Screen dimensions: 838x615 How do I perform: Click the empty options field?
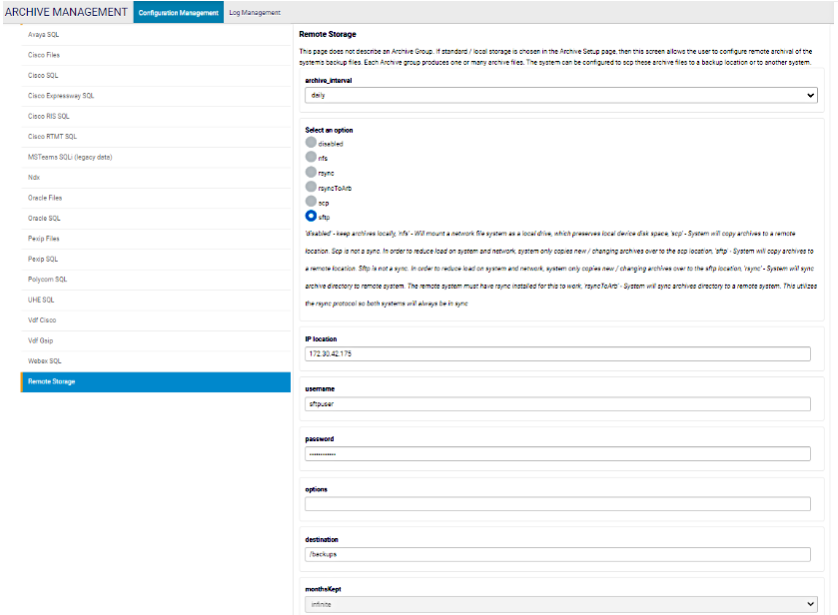pos(557,504)
